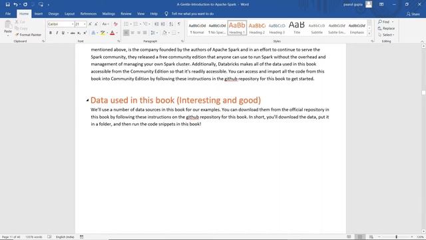The height and width of the screenshot is (240, 426).
Task: Click Replace in Editing group
Action: tap(386, 28)
